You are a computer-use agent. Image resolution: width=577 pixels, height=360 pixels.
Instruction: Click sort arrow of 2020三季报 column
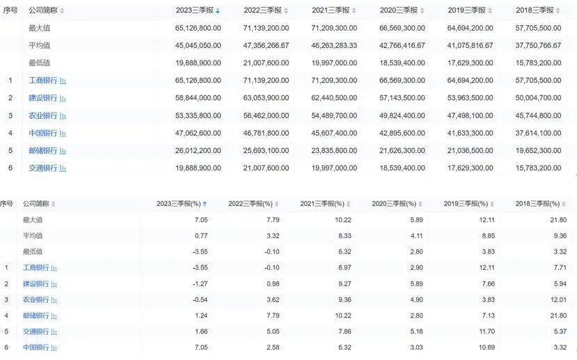tap(422, 10)
